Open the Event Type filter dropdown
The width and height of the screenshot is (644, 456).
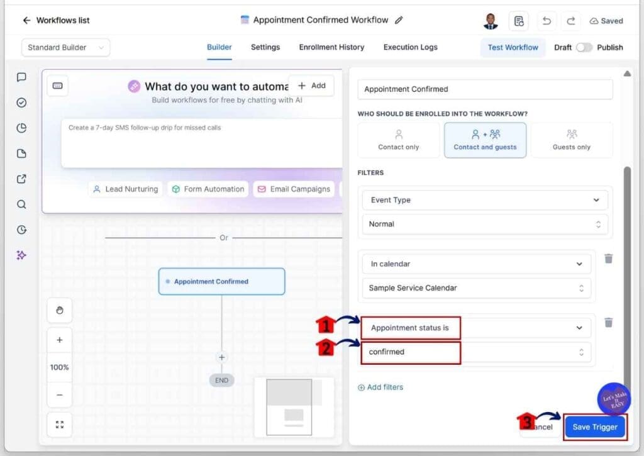coord(485,201)
